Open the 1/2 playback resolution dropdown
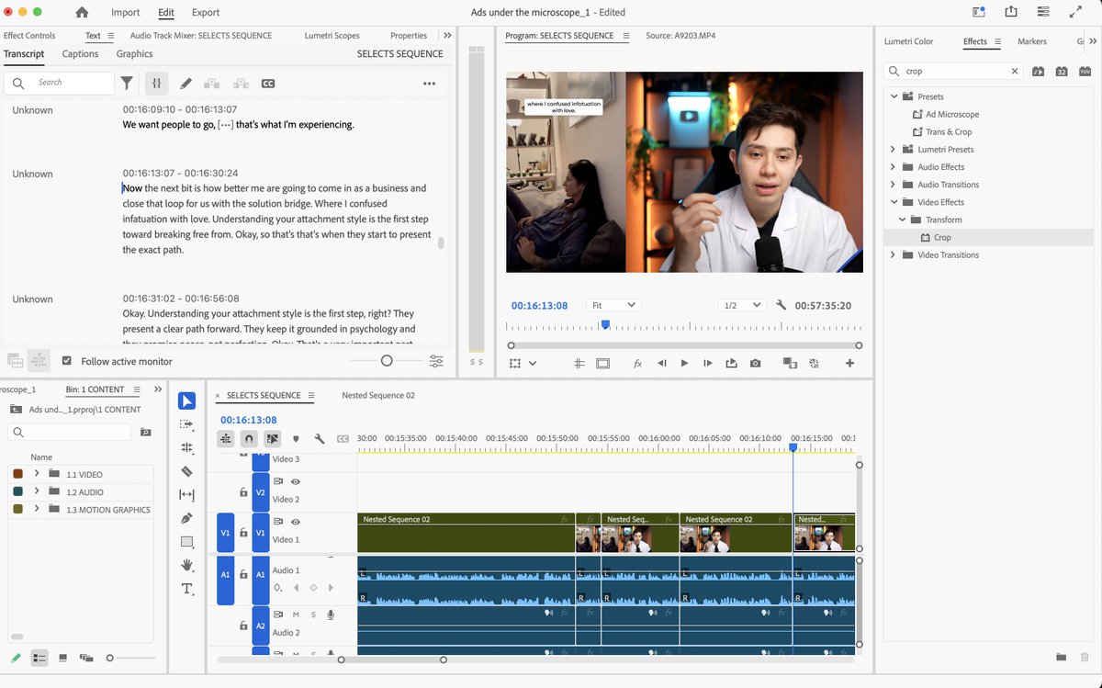 742,305
